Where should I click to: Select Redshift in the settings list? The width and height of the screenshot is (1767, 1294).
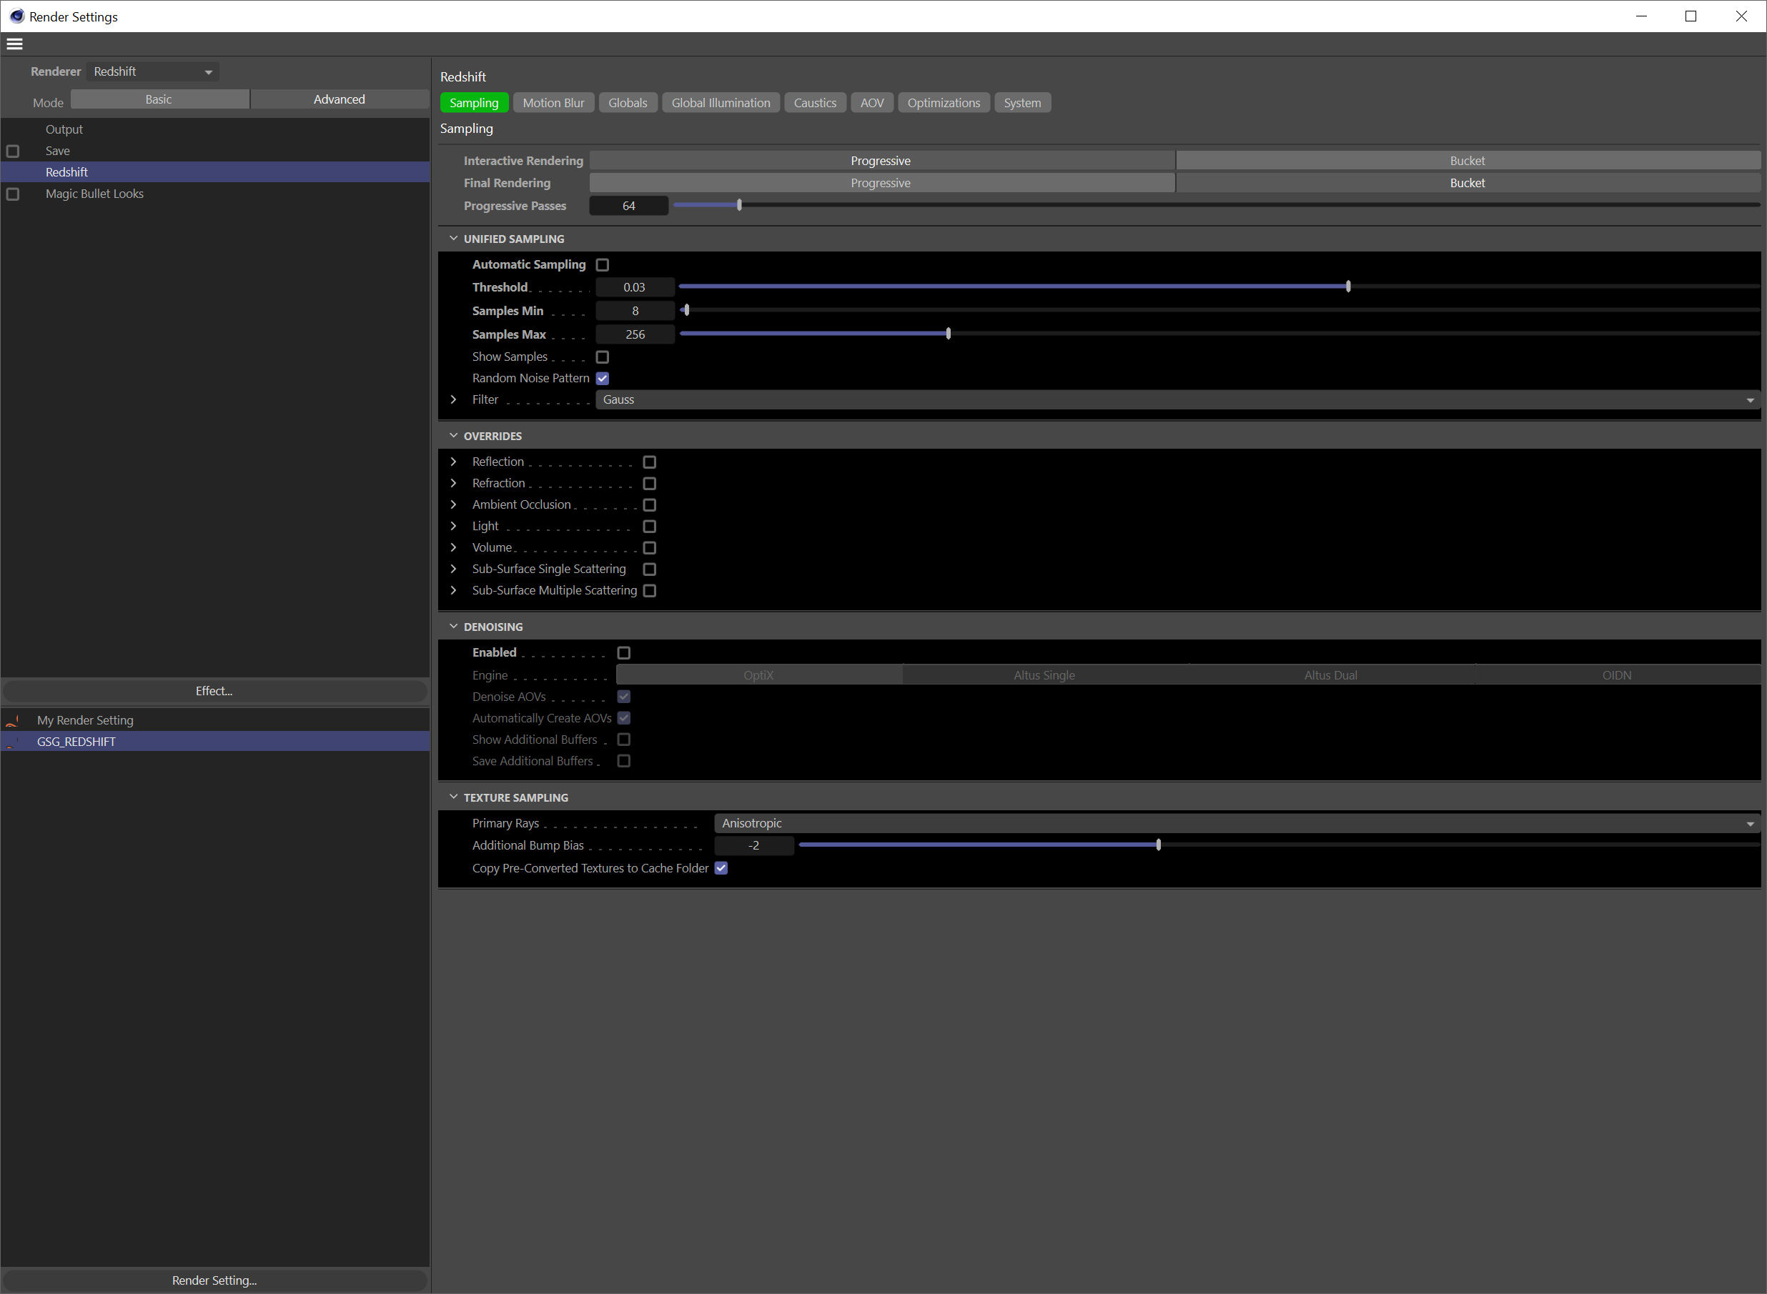coord(214,172)
